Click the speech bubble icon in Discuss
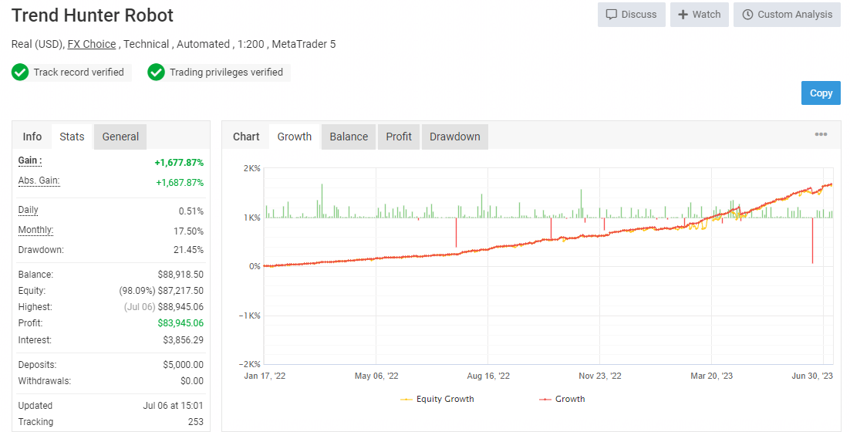This screenshot has height=432, width=850. [x=612, y=15]
